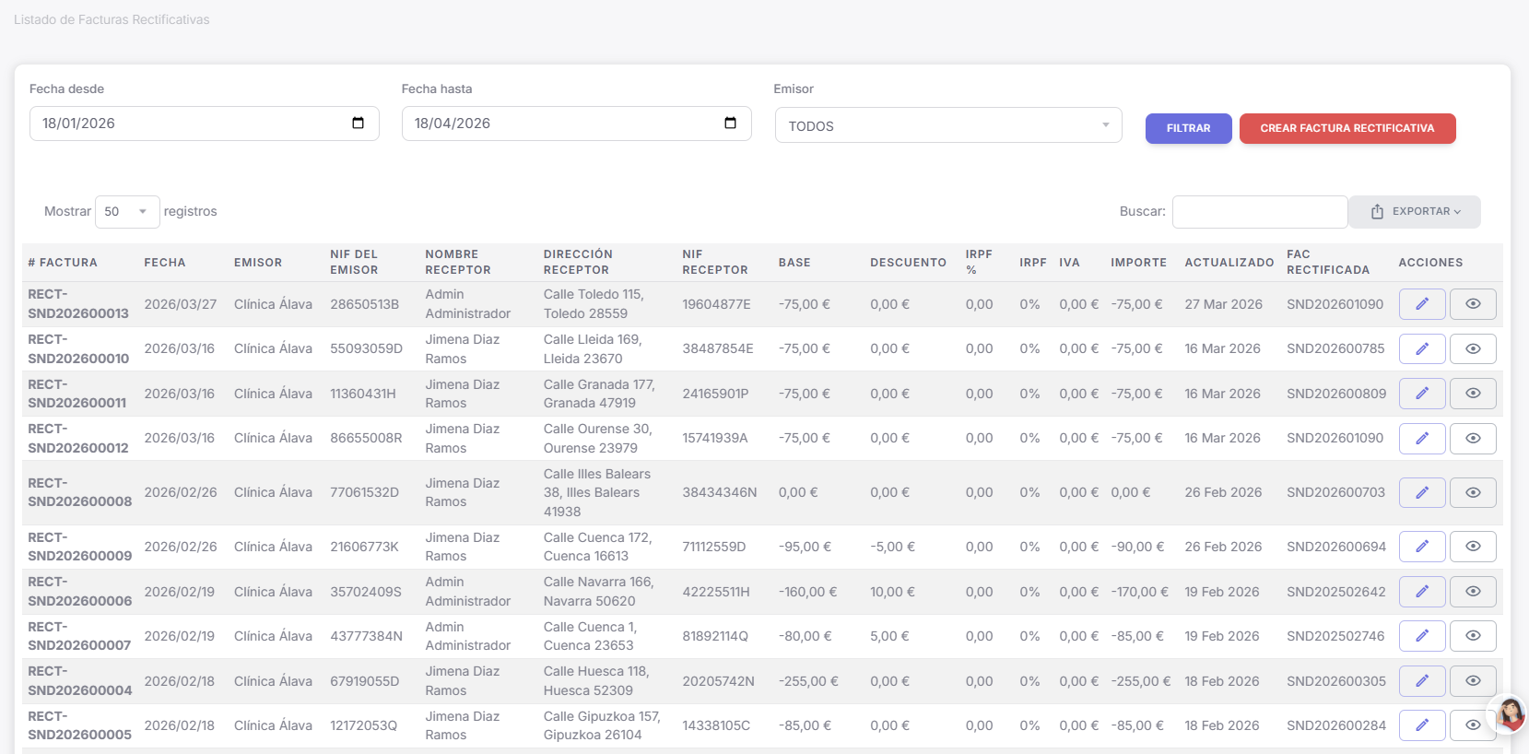Expand the Exportar menu
1529x754 pixels.
pos(1414,212)
